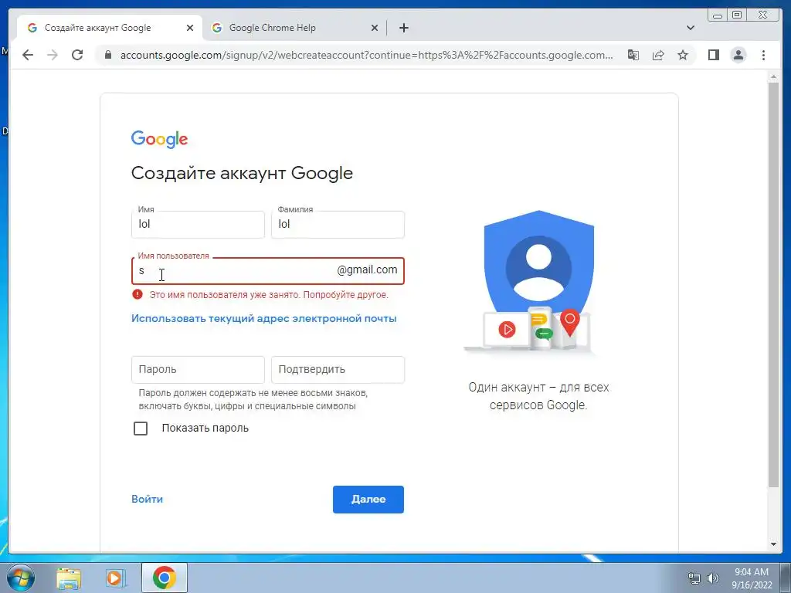Select the Создайте аккаунт Google tab

pyautogui.click(x=110, y=28)
